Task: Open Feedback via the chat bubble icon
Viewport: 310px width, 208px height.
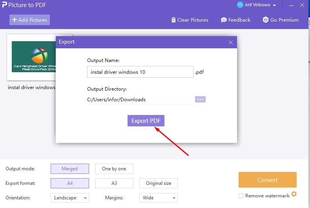Action: (224, 20)
